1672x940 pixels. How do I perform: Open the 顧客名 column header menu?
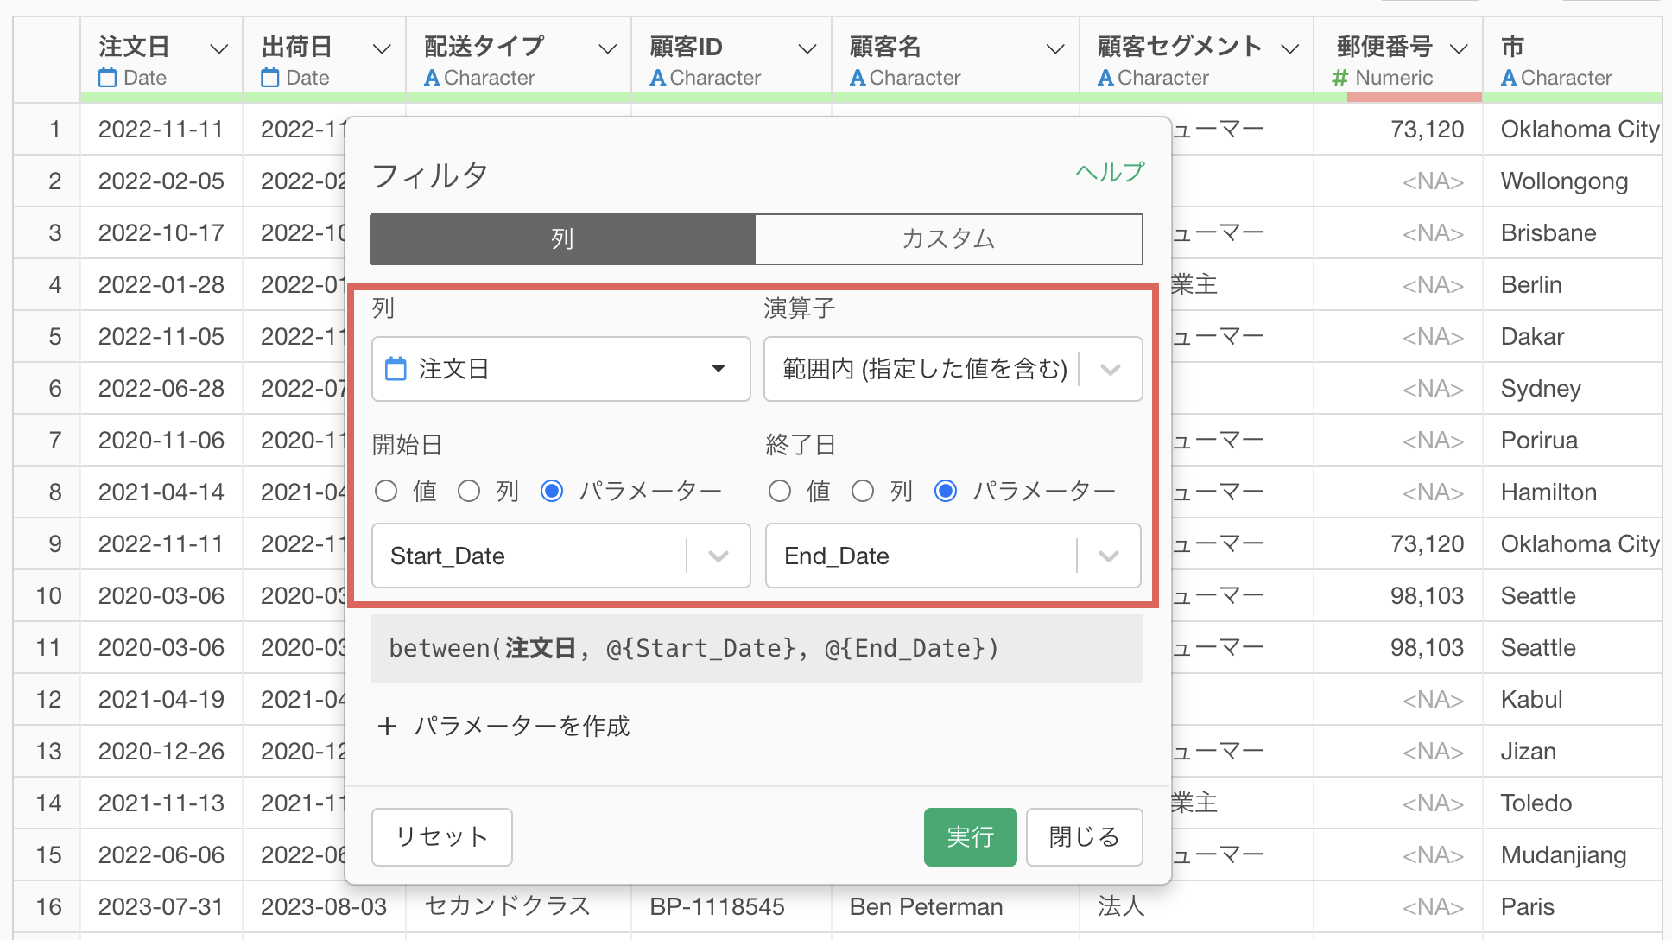point(1055,48)
